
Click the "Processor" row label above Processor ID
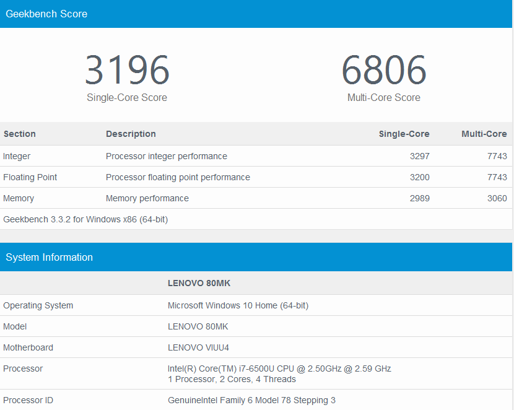23,369
